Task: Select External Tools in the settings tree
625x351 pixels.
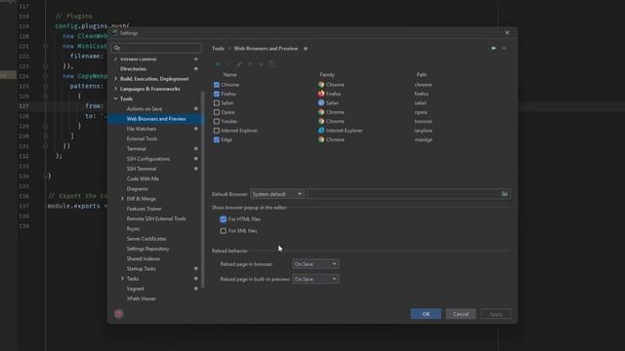Action: click(142, 138)
